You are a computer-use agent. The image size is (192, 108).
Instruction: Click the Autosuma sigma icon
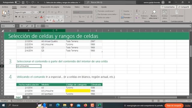(137, 11)
